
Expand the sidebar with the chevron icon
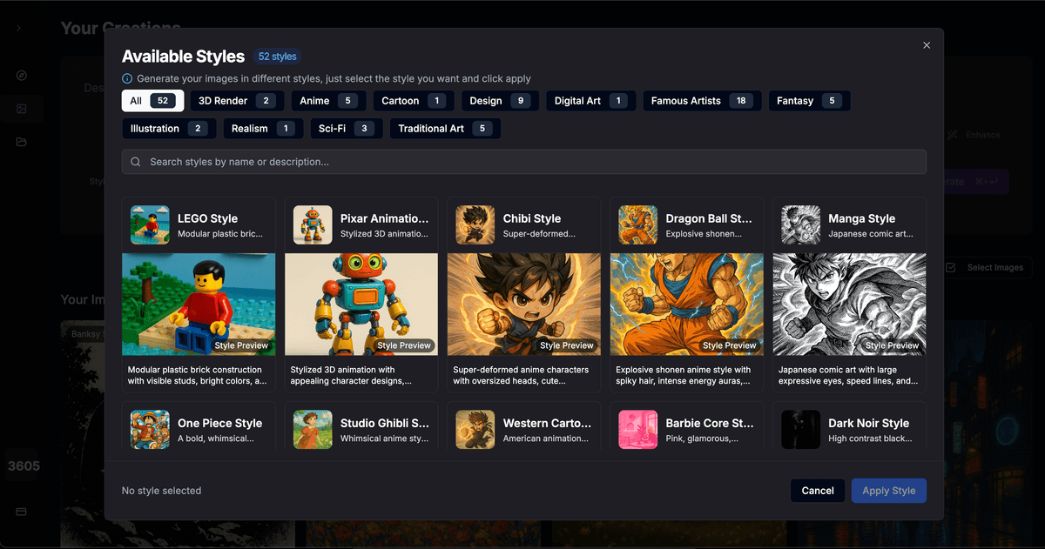pos(20,28)
